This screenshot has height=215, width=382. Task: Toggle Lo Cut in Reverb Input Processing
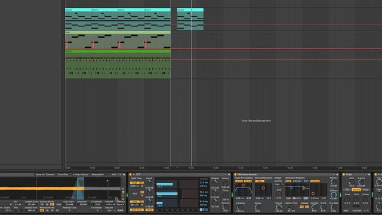click(x=239, y=181)
